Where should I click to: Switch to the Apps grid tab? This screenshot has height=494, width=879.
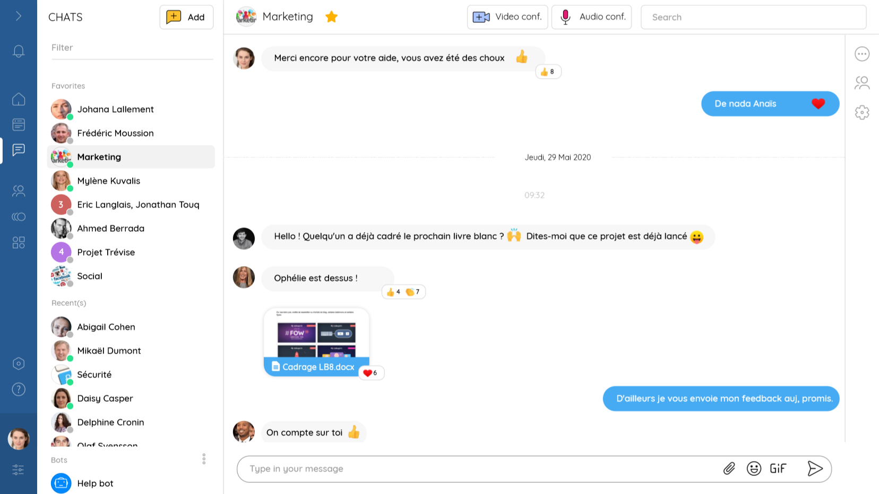19,242
